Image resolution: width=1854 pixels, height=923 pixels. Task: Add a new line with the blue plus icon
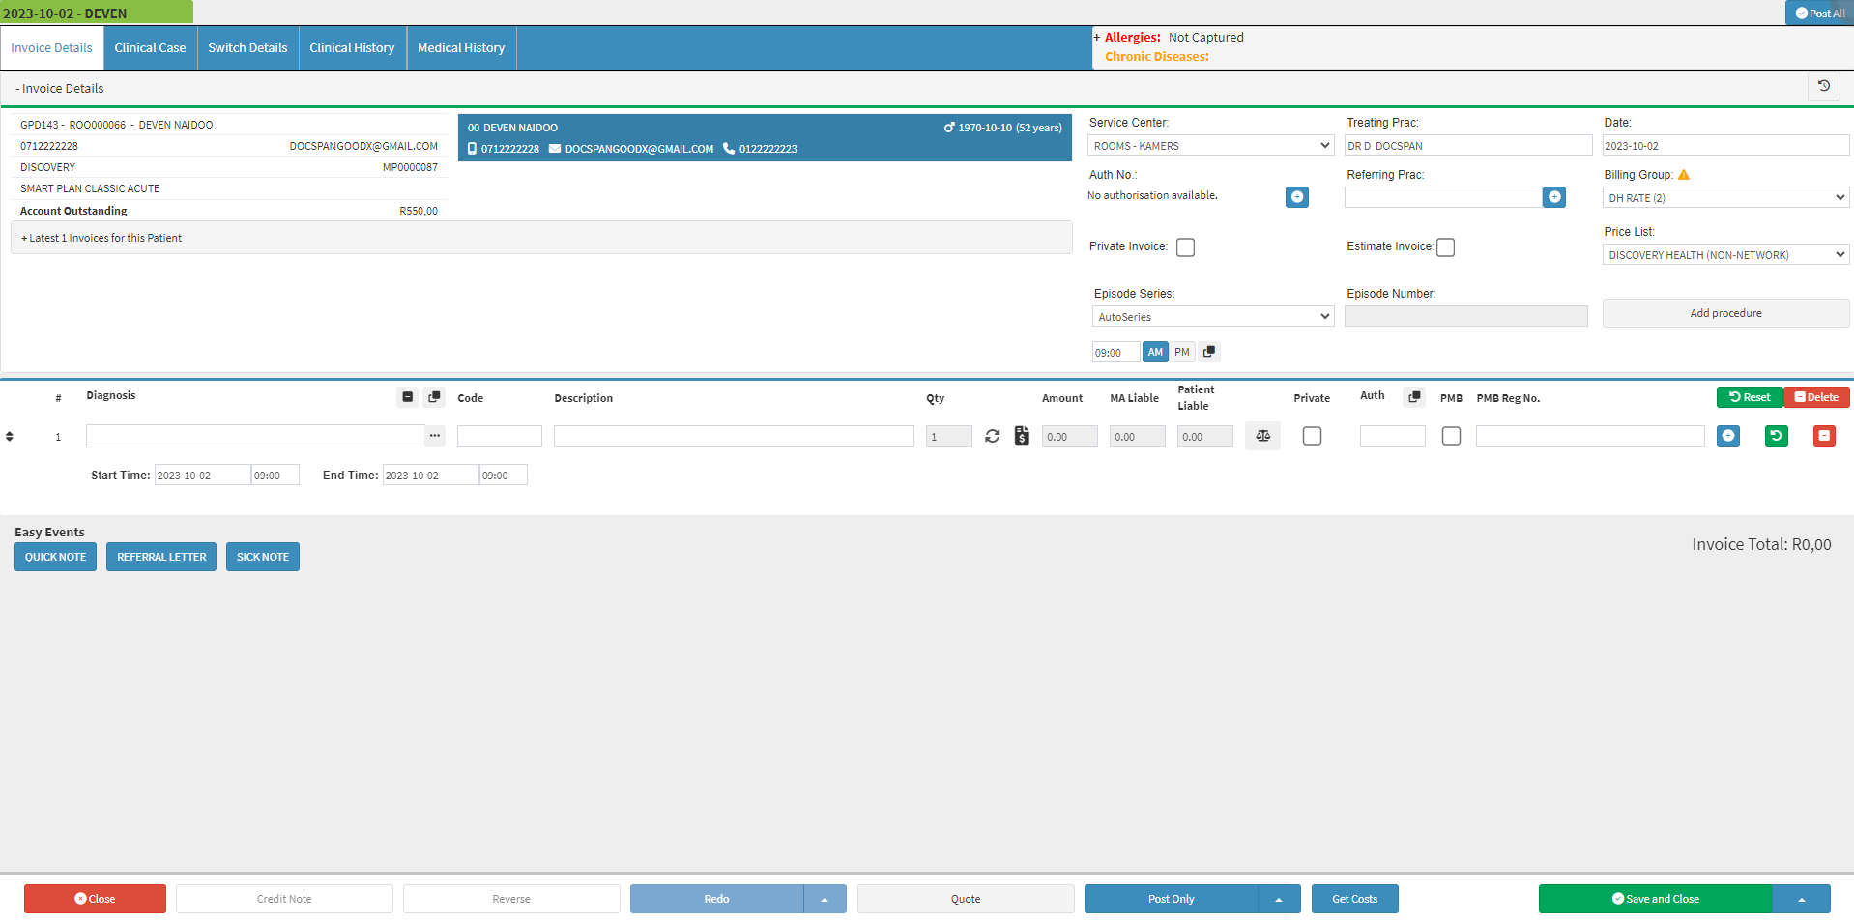point(1728,436)
